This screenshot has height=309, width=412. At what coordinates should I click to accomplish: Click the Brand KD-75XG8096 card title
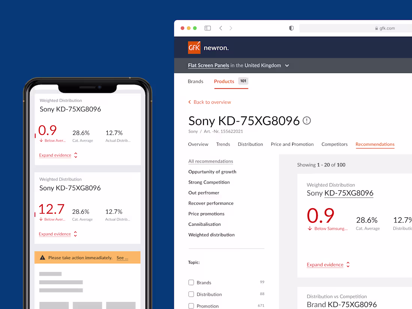pos(342,305)
